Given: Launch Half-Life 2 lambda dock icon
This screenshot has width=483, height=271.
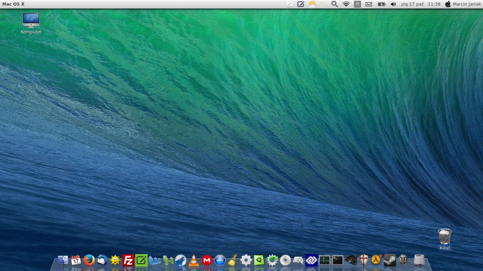Looking at the screenshot, I should tap(377, 260).
